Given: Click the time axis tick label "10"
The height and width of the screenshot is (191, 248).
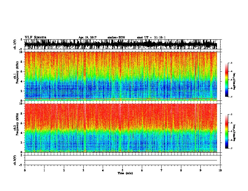Looking at the screenshot, I should 220,170.
